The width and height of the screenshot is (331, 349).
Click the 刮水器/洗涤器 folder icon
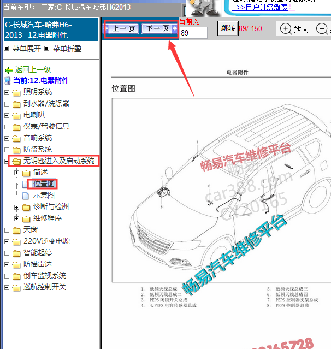click(16, 104)
